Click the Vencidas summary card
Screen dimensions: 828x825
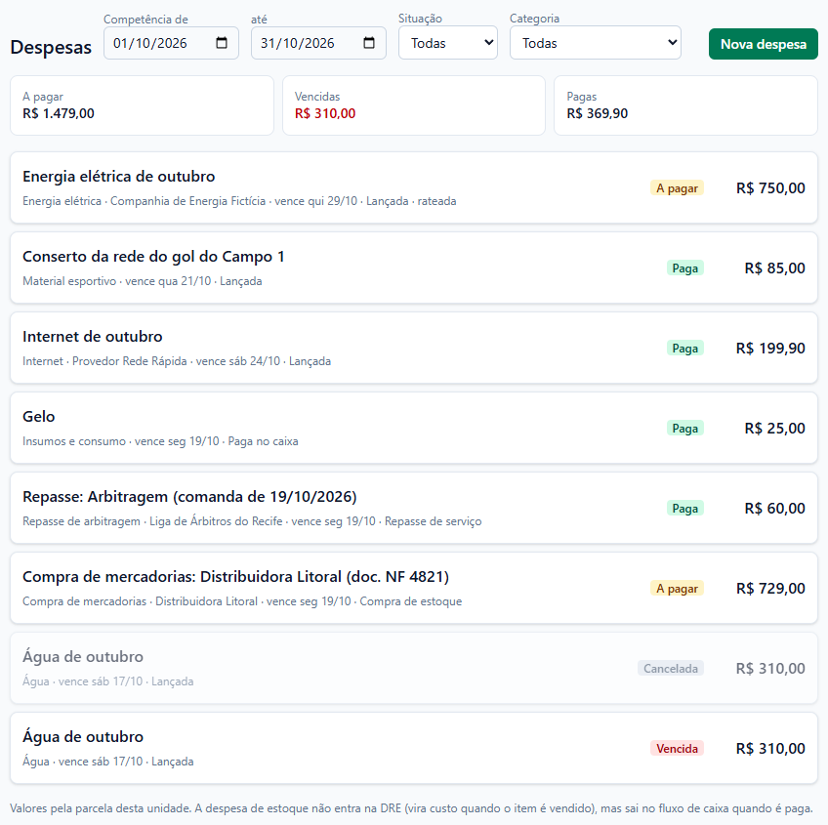click(414, 105)
